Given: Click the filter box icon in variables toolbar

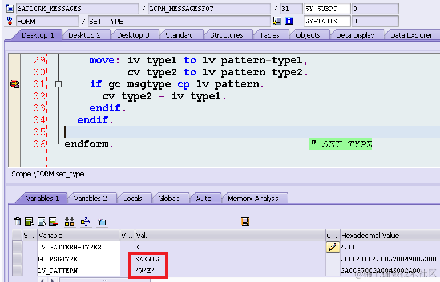Looking at the screenshot, I should point(102,222).
